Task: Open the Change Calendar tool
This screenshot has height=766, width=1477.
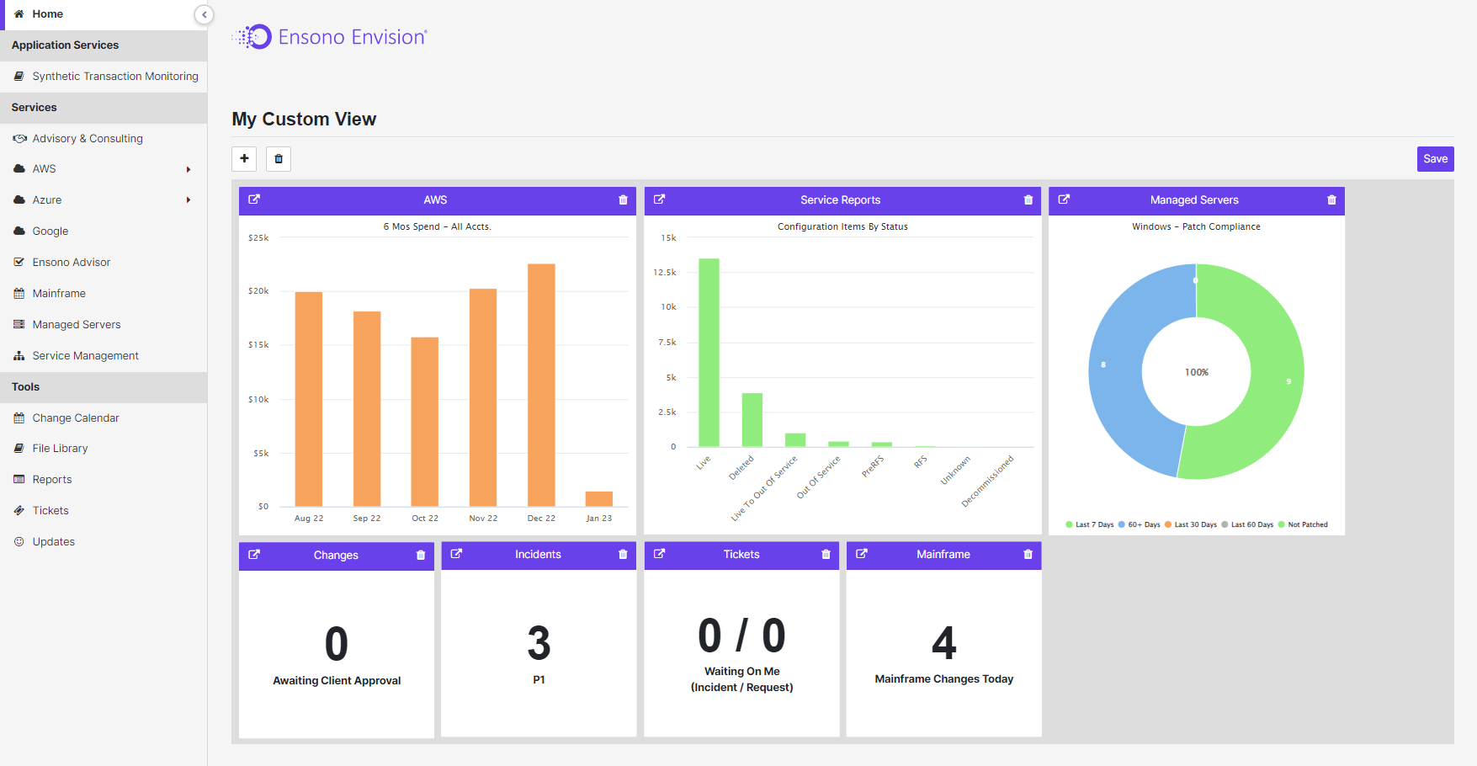Action: click(75, 418)
